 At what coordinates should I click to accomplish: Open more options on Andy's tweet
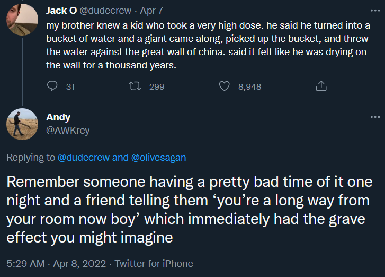point(375,117)
